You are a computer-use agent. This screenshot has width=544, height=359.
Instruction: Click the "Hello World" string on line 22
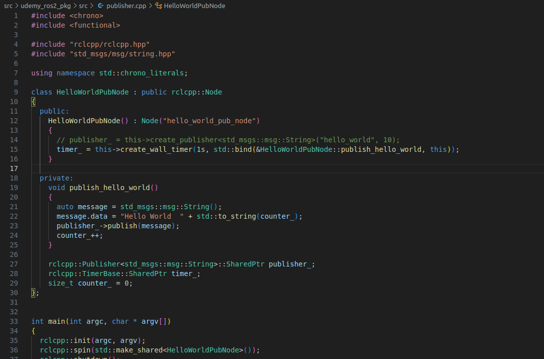(x=151, y=216)
